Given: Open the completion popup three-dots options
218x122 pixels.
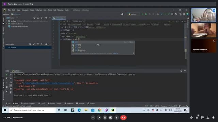Looking at the screenshot, I should 133,53.
